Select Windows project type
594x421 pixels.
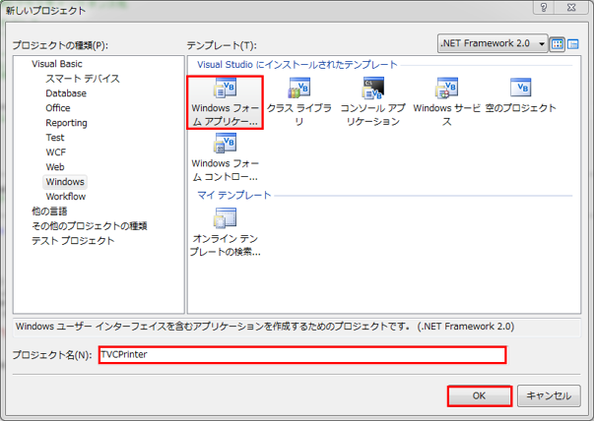(x=65, y=182)
